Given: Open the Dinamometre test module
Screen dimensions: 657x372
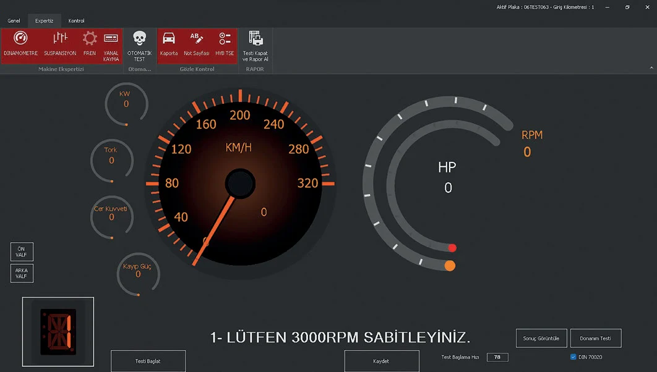Looking at the screenshot, I should coord(20,43).
